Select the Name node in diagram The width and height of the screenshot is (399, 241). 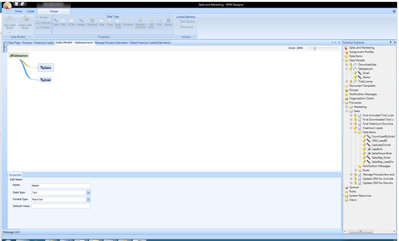click(x=46, y=68)
